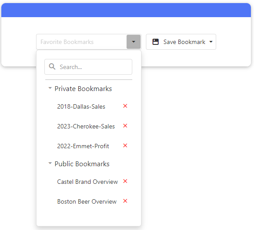
Task: Collapse the Public Bookmarks group triangle
Action: pyautogui.click(x=50, y=163)
